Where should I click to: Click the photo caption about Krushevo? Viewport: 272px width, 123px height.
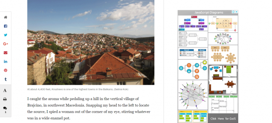point(78,89)
